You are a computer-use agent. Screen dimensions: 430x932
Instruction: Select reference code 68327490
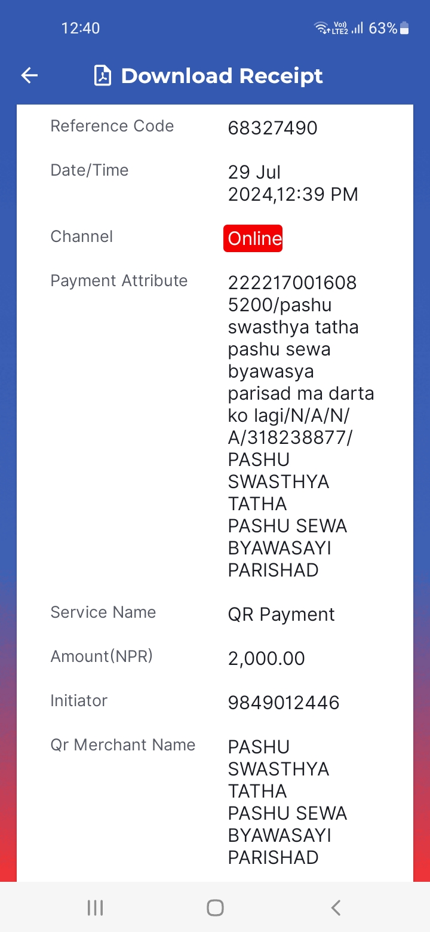273,128
